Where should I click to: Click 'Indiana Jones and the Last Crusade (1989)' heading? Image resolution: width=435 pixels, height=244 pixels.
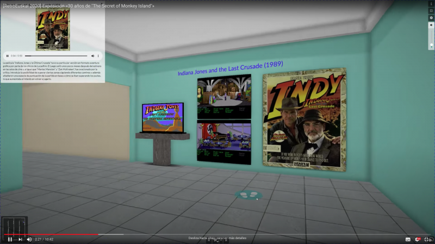pos(230,68)
